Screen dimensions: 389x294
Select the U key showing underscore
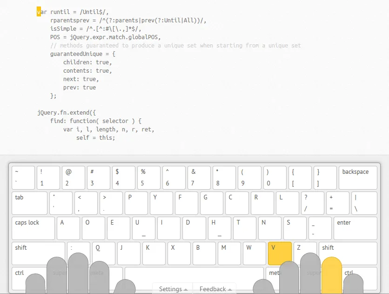143,228
